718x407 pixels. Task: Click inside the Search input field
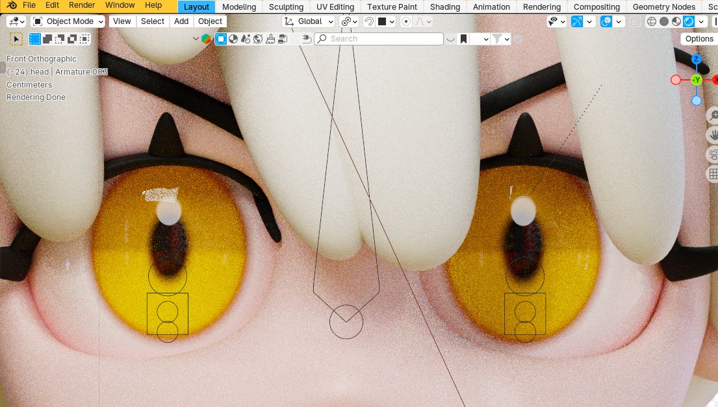379,39
